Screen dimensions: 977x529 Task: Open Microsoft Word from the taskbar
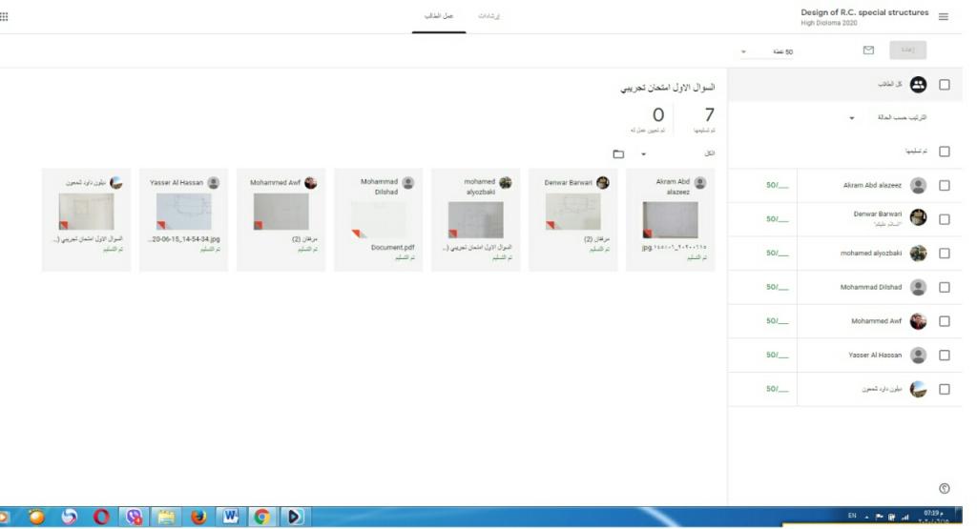(x=230, y=517)
